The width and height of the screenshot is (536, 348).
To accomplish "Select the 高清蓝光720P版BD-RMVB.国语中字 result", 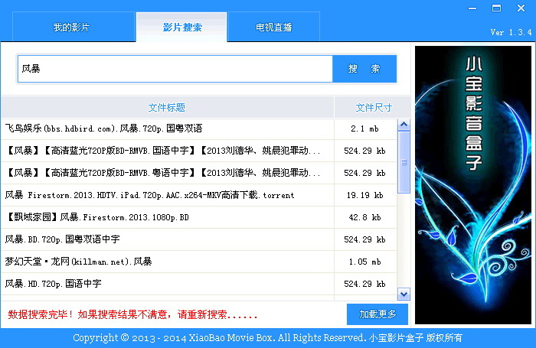I will pyautogui.click(x=168, y=151).
